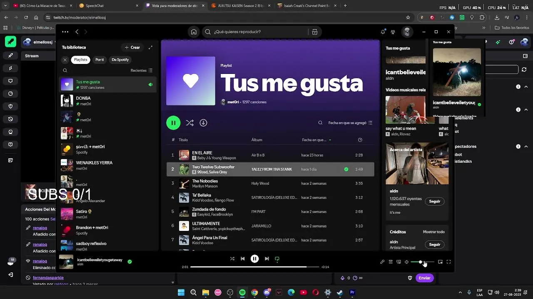This screenshot has height=299, width=533.
Task: Open the Spotify friend activity icon
Action: (393, 32)
